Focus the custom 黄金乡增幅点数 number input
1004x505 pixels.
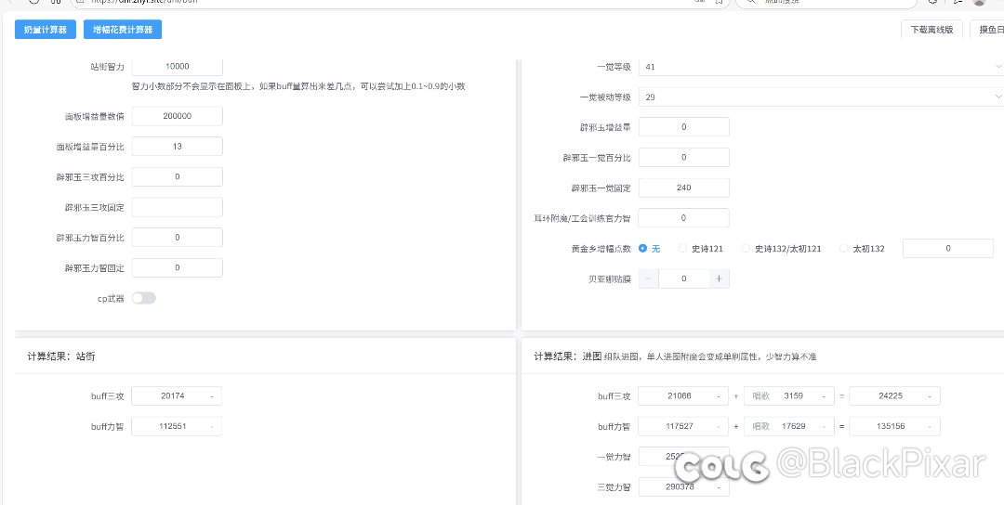click(947, 249)
